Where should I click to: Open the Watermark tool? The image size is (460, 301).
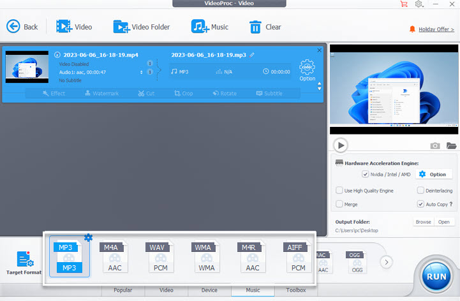tap(101, 93)
